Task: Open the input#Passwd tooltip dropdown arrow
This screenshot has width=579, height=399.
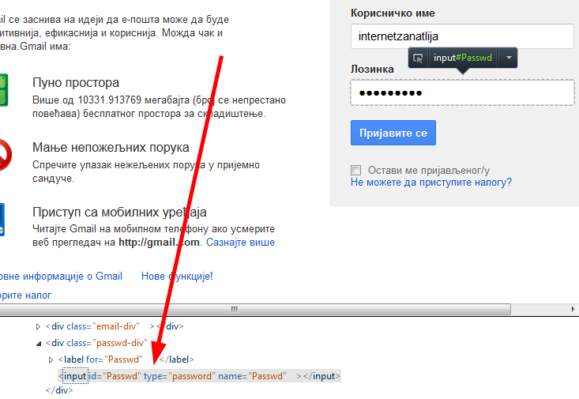Action: click(x=509, y=58)
